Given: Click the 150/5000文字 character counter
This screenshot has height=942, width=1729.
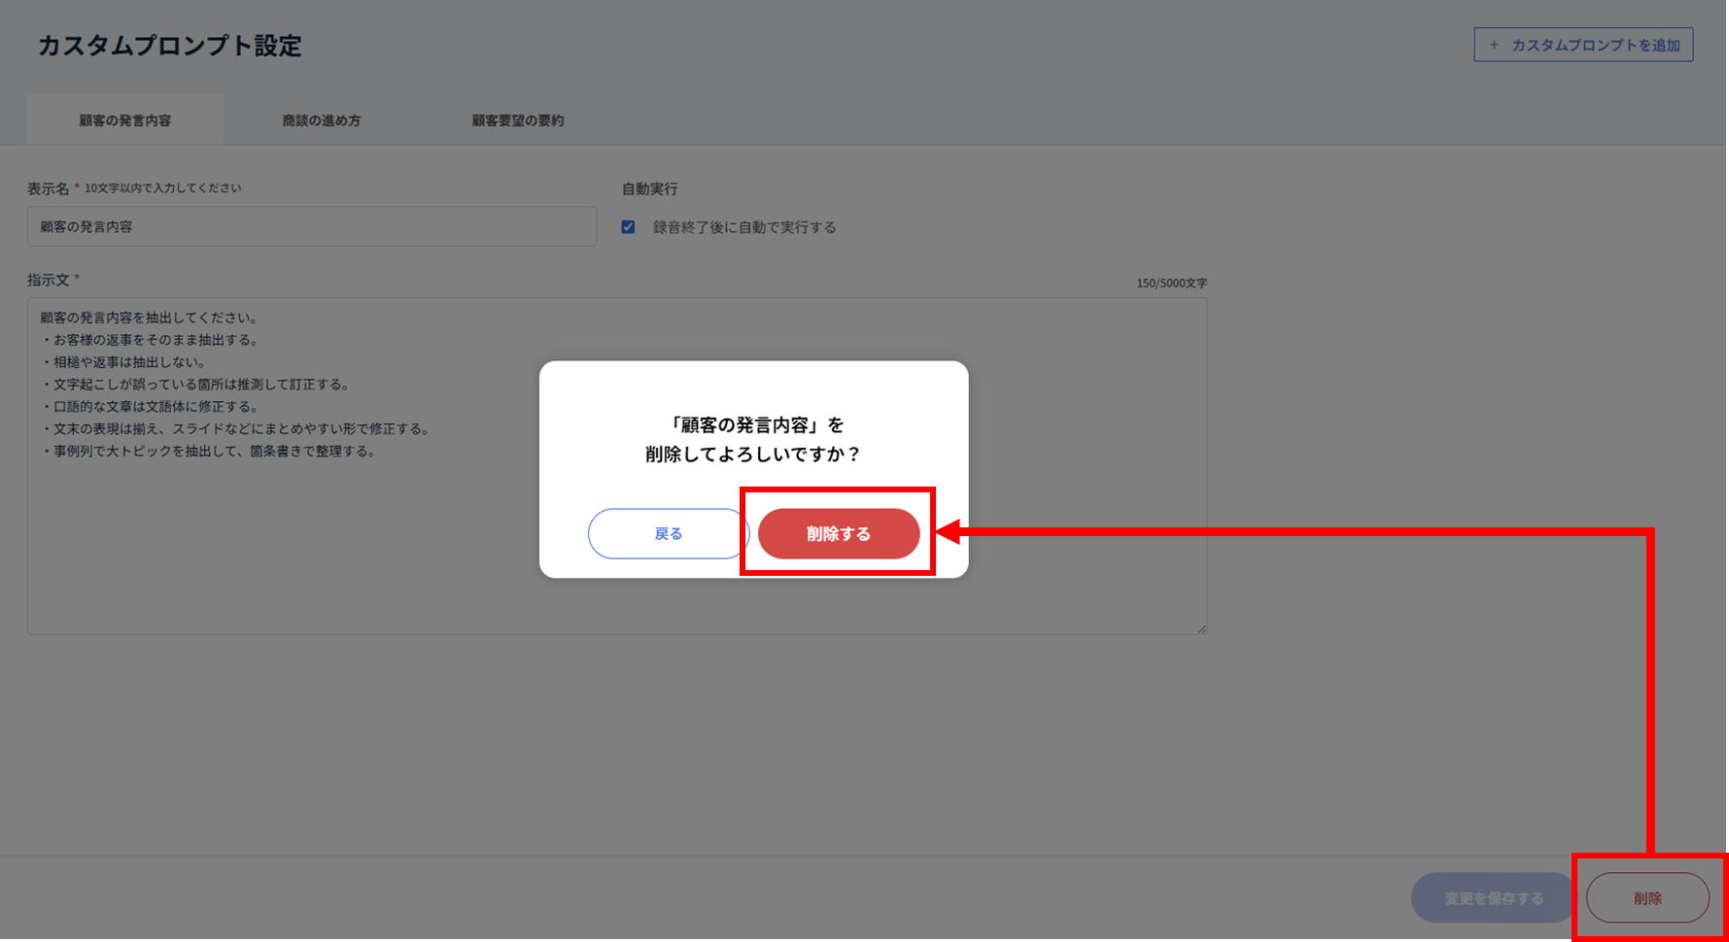Looking at the screenshot, I should [1171, 284].
